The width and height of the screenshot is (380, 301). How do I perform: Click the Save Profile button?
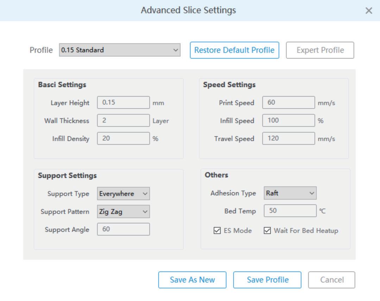[x=267, y=280]
